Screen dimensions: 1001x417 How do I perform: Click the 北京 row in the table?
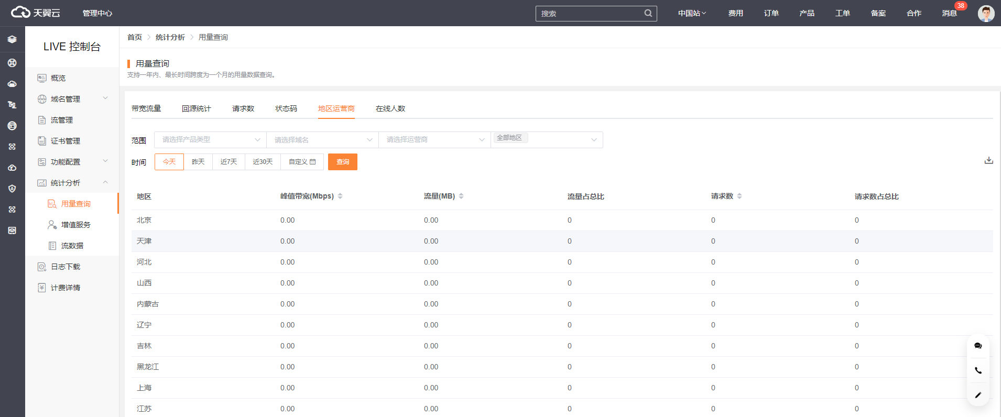(x=562, y=221)
